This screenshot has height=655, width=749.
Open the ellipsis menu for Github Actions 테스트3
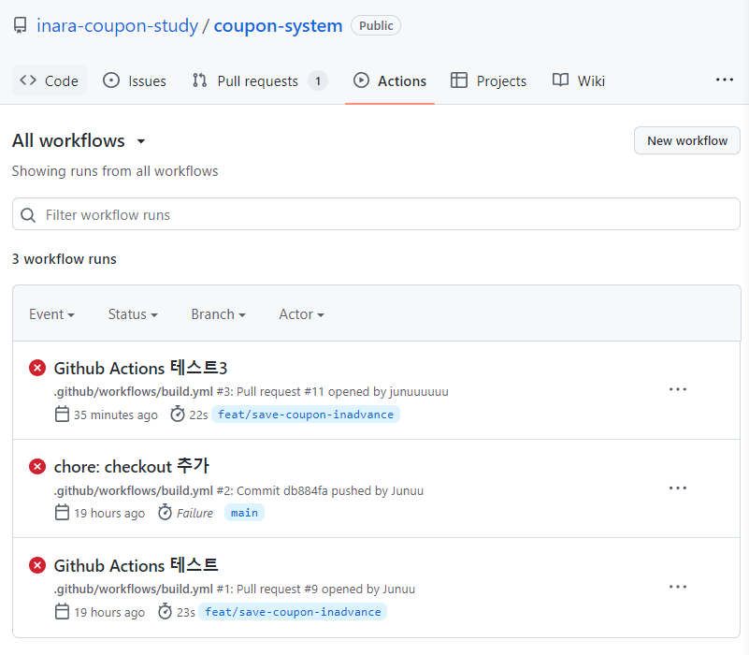tap(678, 389)
